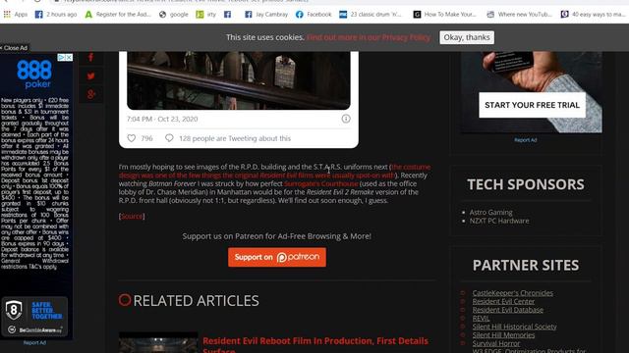Open the 'Resident Evil Center' partner link
Screen dimensions: 629x353
click(x=503, y=301)
